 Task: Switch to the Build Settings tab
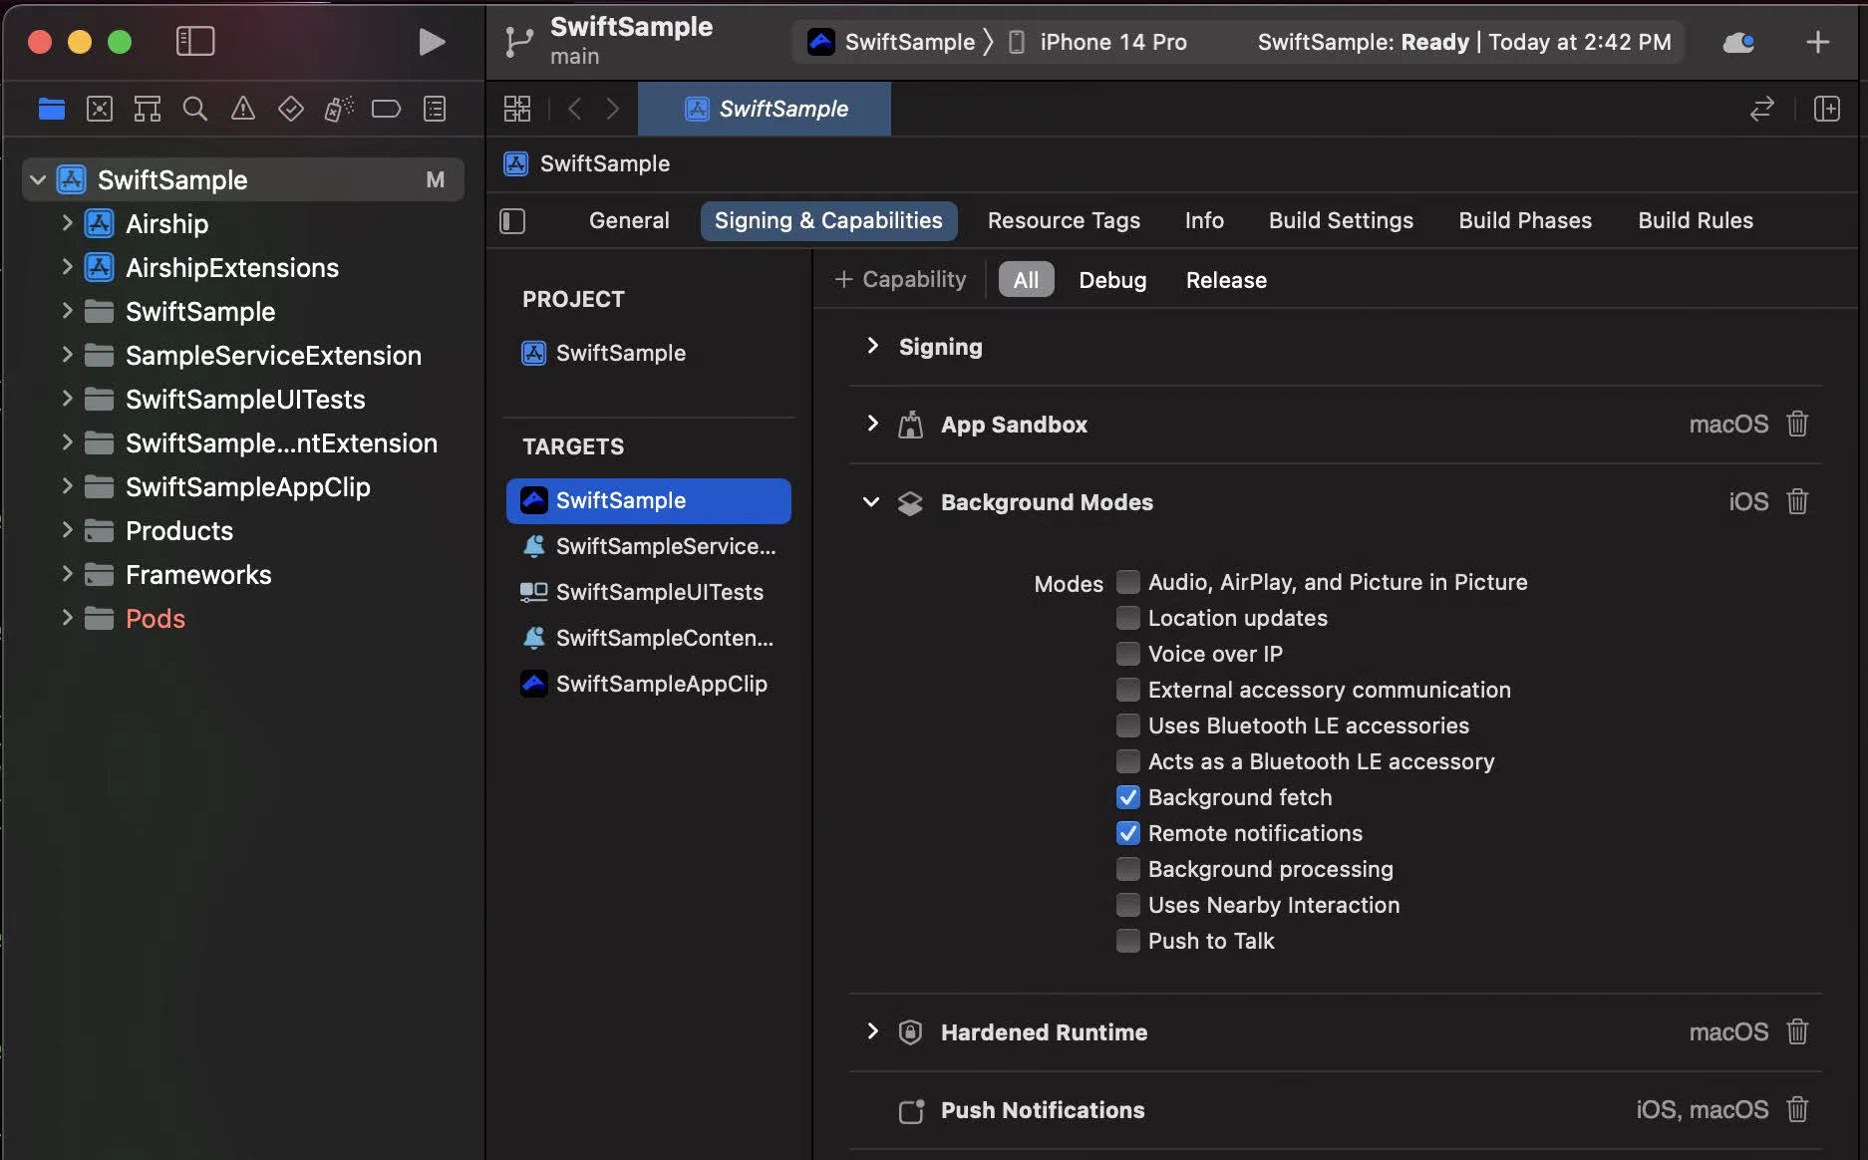1340,220
